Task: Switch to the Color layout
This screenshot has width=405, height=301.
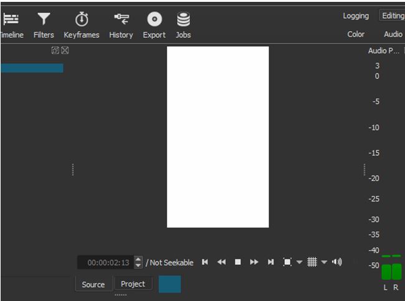Action: 356,34
